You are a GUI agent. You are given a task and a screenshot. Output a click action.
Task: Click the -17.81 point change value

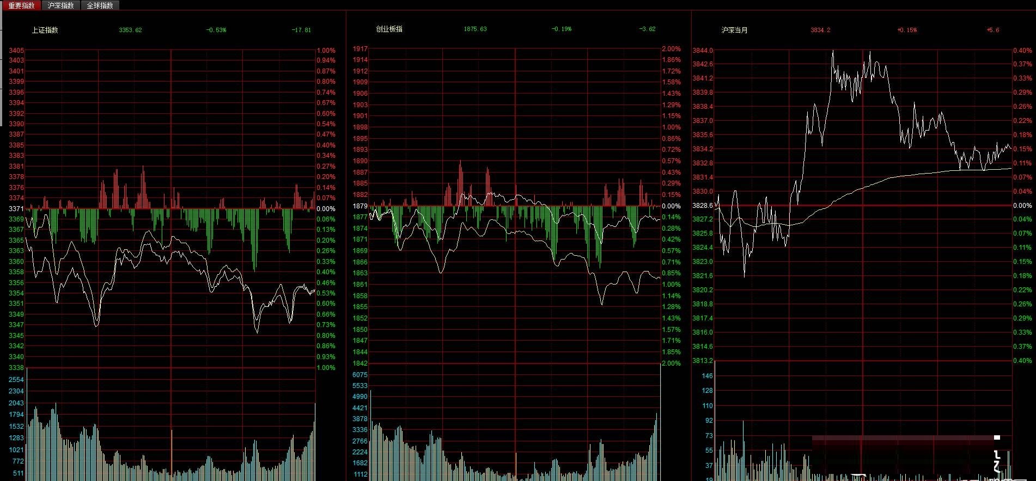point(301,30)
